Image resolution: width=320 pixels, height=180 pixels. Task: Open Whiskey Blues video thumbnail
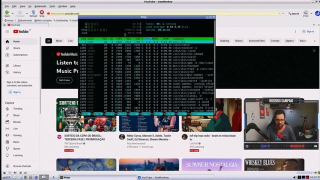tap(274, 164)
